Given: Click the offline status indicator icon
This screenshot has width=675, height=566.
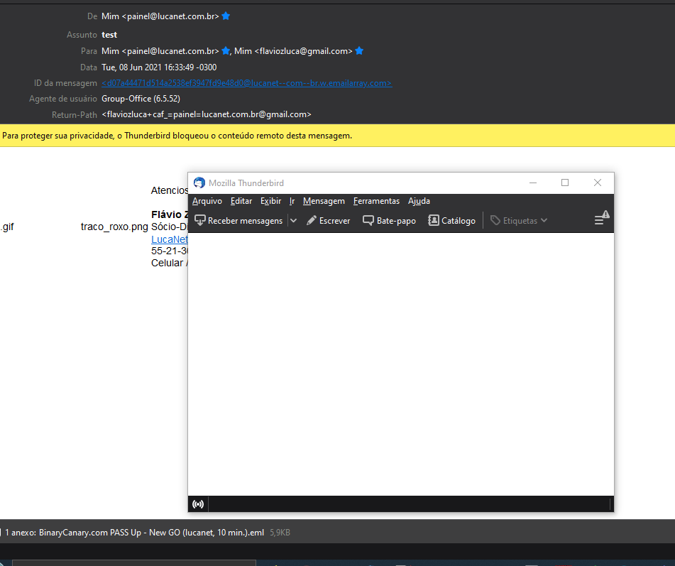Looking at the screenshot, I should (197, 504).
